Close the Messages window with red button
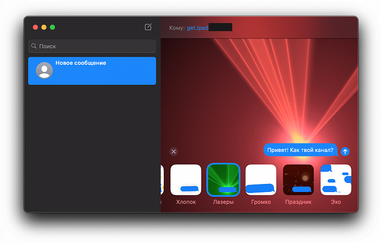382x244 pixels. [35, 27]
